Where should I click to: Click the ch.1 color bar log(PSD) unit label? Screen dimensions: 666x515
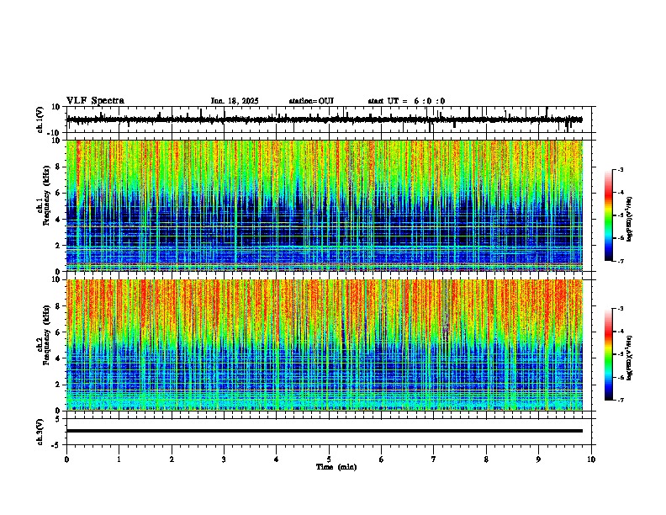(x=630, y=219)
